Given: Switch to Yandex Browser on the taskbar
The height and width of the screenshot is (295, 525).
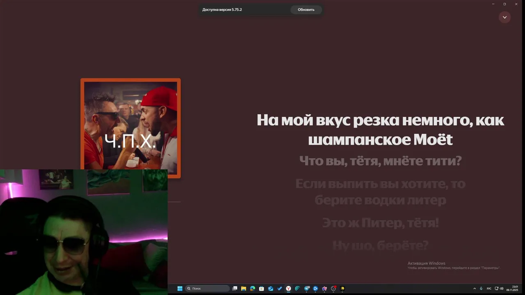Looking at the screenshot, I should (289, 288).
